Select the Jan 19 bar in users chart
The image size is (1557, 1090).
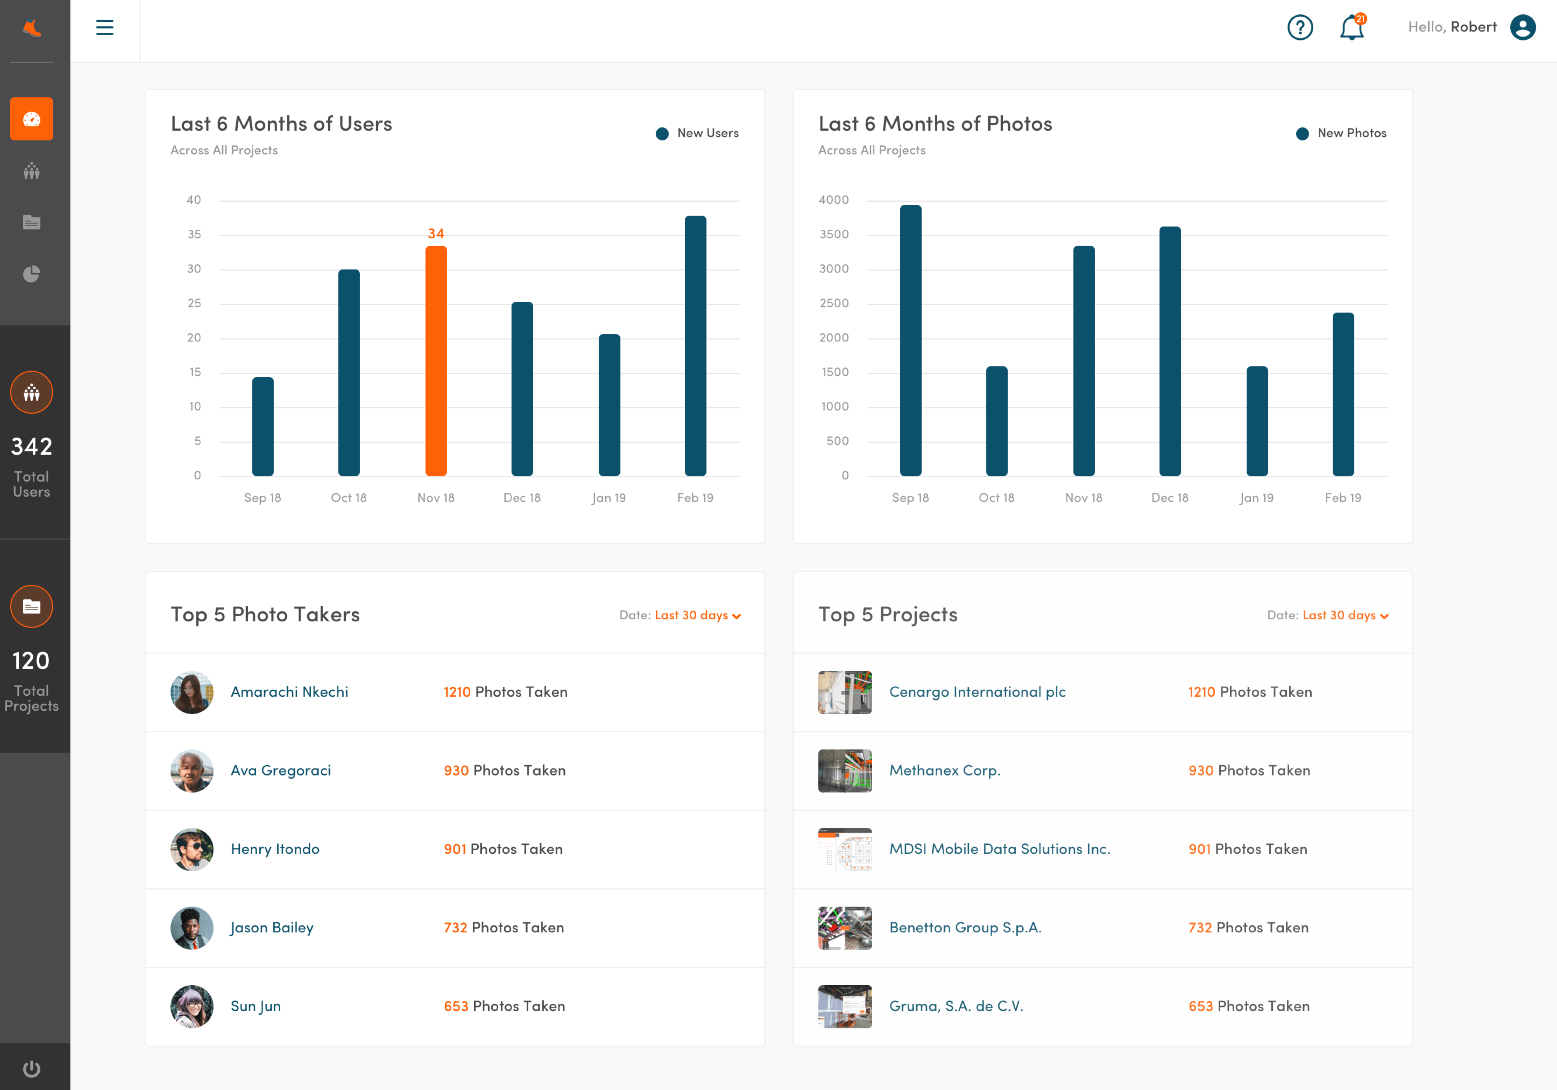(610, 405)
